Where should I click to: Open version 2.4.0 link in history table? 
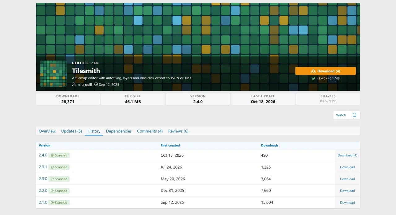coord(43,155)
